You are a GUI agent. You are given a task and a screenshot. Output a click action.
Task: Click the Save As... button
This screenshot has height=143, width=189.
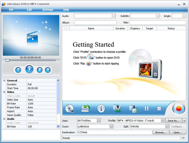(174, 120)
